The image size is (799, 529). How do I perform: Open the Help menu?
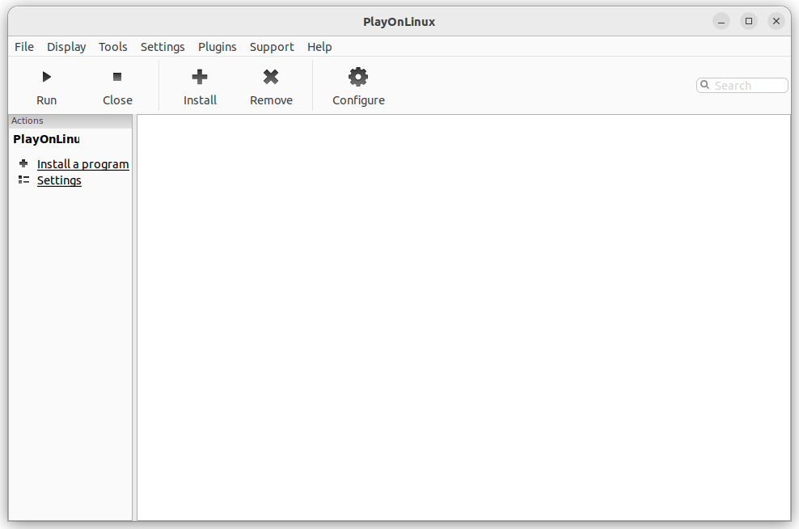point(319,47)
